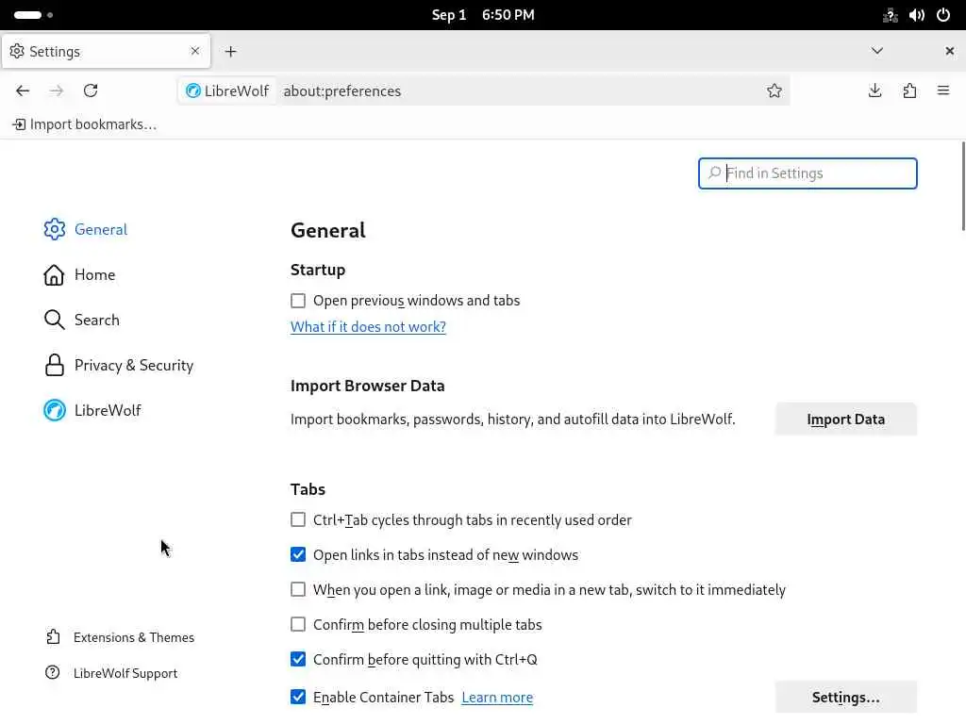Screen dimensions: 966x724
Task: Click the LibreWolf identity icon in address bar
Action: click(228, 90)
